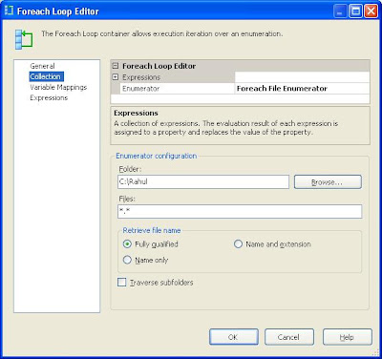Expand the Expressions property row
The height and width of the screenshot is (359, 382).
click(x=116, y=77)
